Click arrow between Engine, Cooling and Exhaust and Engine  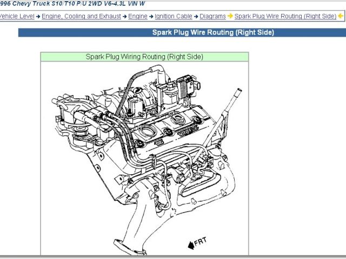click(125, 16)
